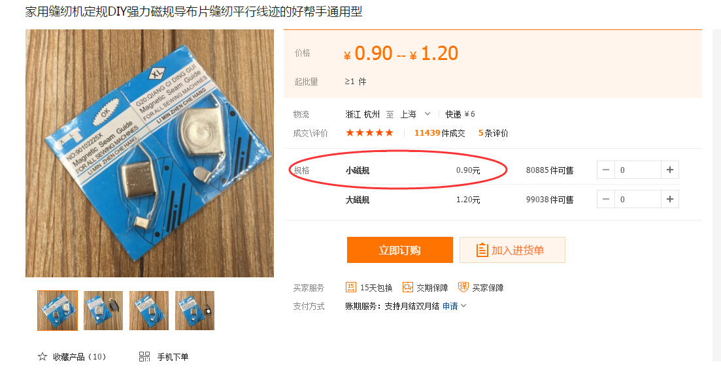The image size is (721, 383).
Task: Decrease quantity for 大磁规 with minus
Action: click(x=605, y=199)
